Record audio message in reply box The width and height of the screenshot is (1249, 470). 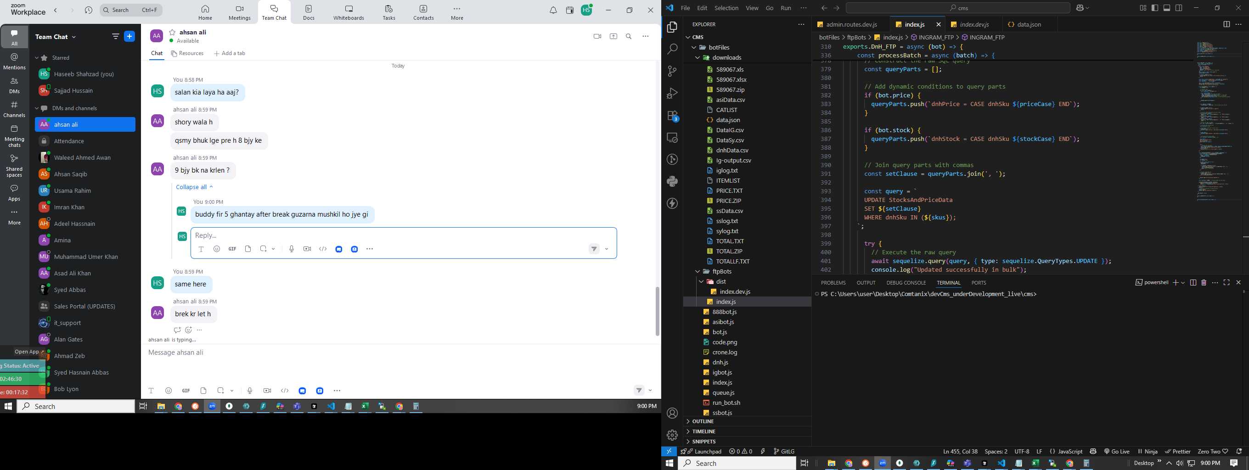[292, 249]
